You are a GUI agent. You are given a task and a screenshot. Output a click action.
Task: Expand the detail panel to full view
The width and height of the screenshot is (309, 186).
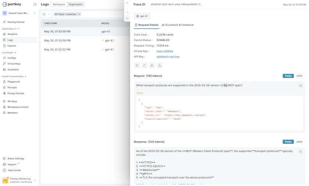point(127,18)
